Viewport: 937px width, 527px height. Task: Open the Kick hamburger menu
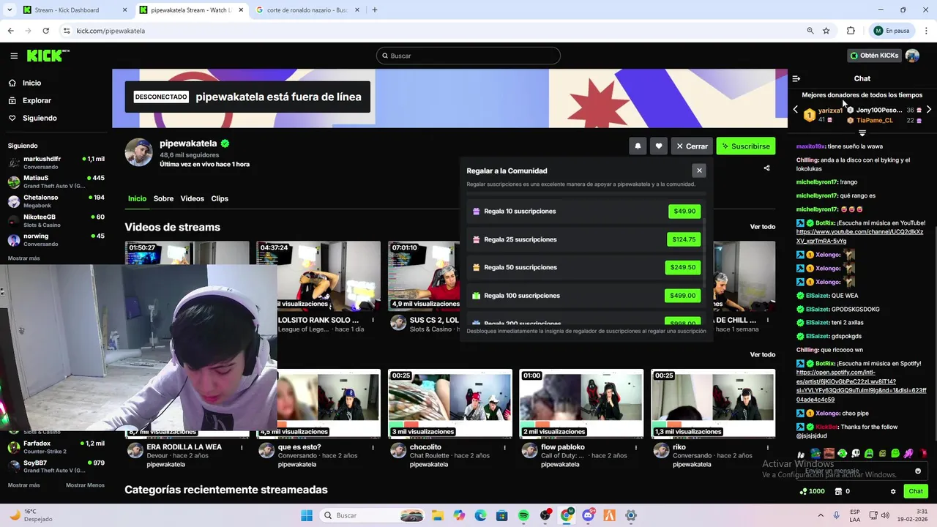pos(14,56)
